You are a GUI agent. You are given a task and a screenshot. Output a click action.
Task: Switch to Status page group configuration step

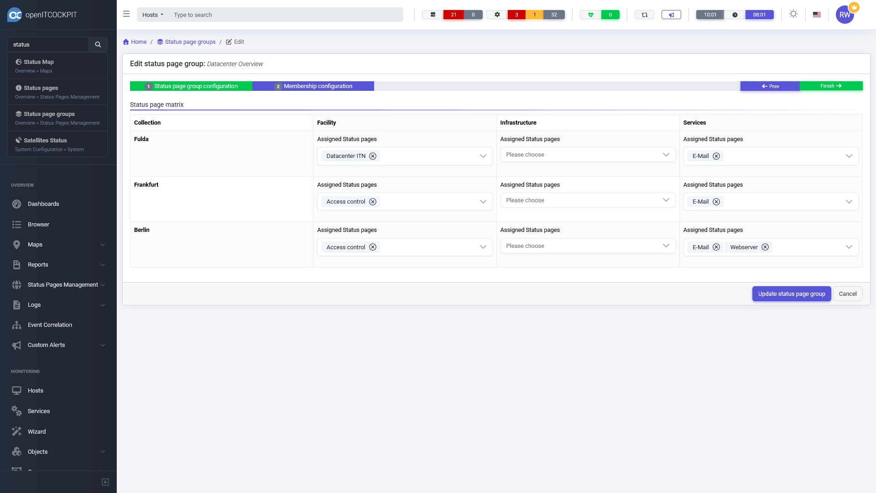191,86
